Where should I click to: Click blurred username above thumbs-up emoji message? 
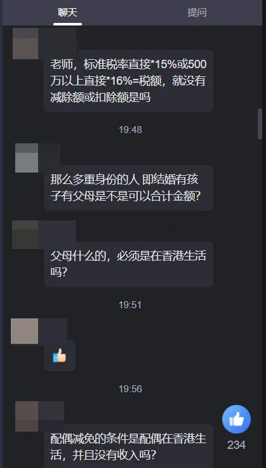point(53,329)
